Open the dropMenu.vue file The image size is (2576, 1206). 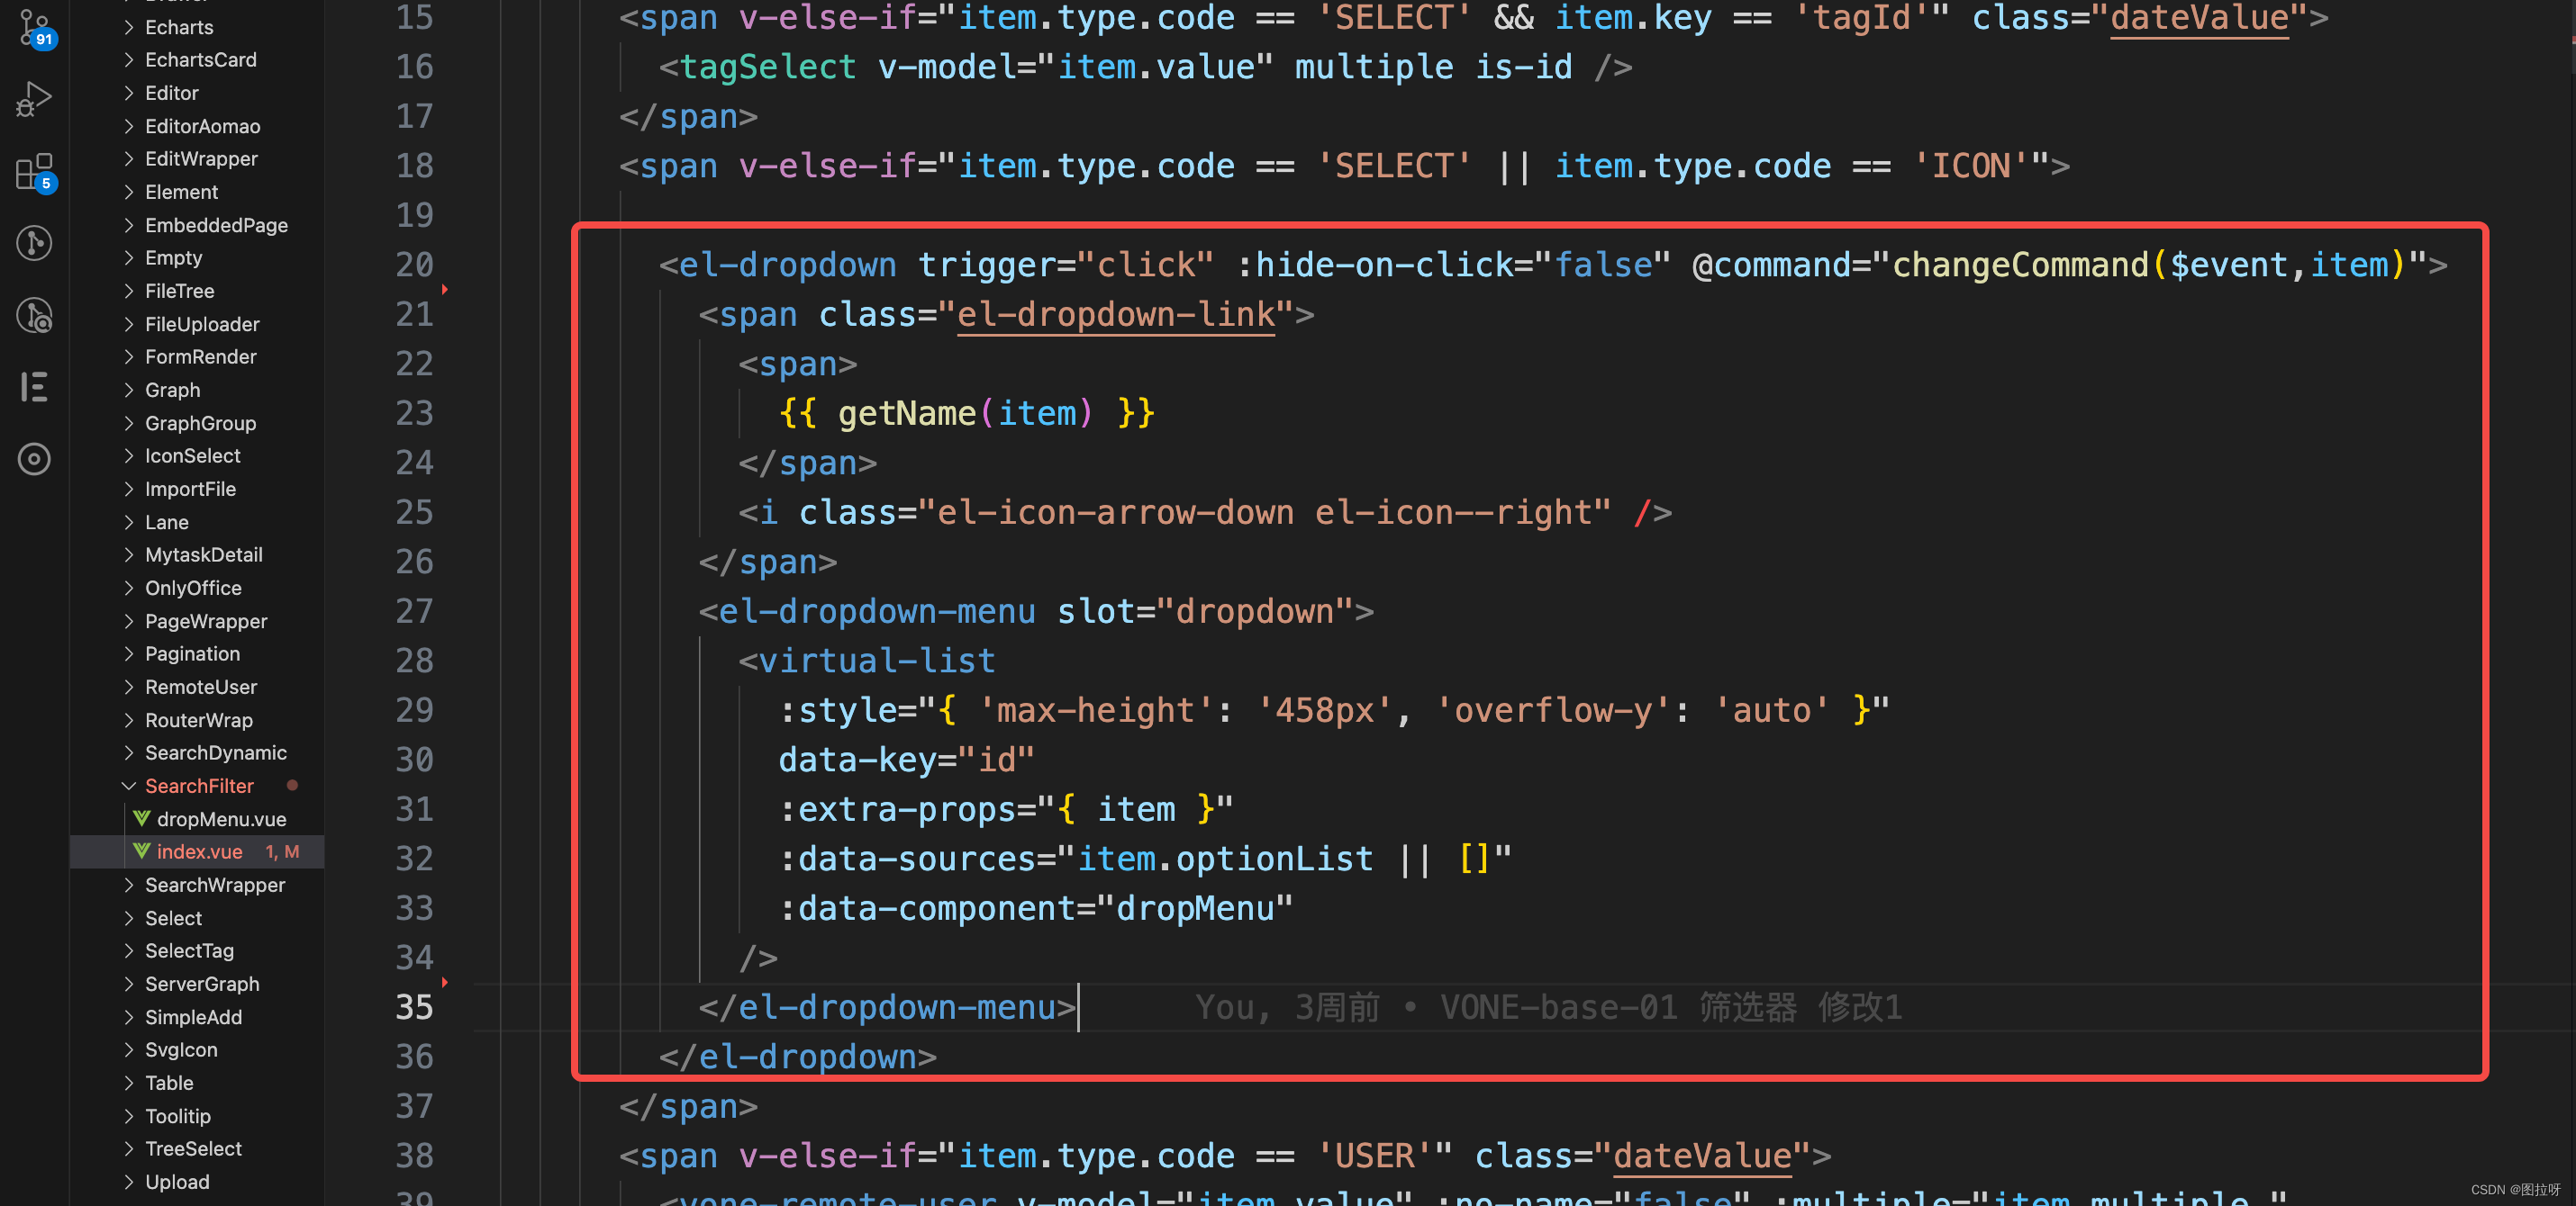pyautogui.click(x=220, y=818)
